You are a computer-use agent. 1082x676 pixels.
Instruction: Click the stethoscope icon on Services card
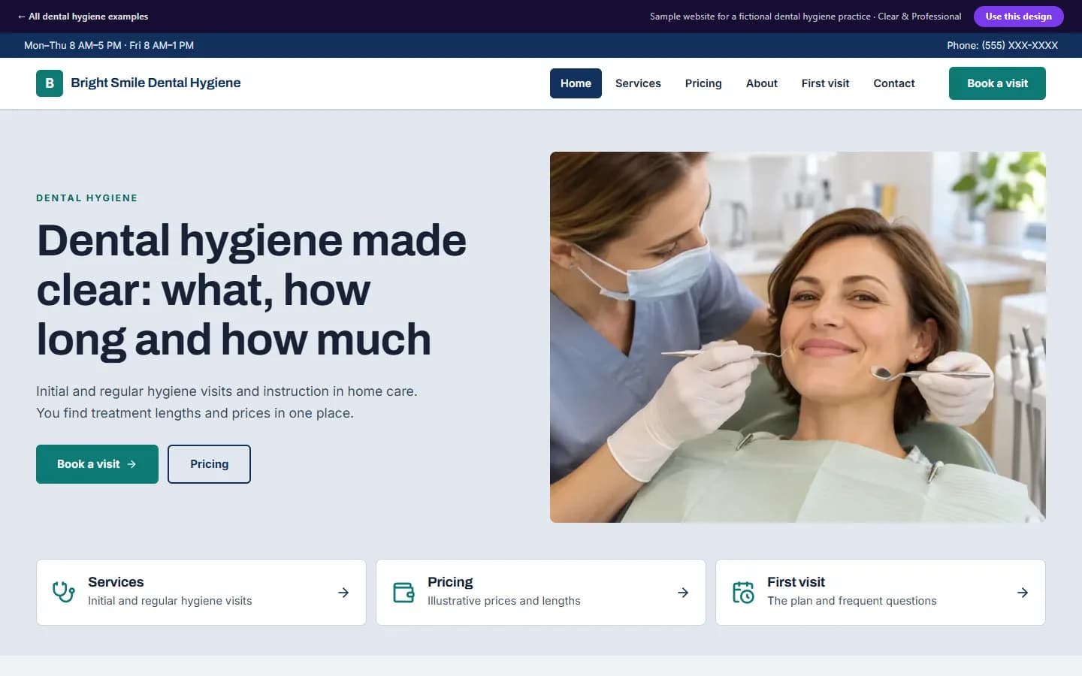[x=64, y=592]
